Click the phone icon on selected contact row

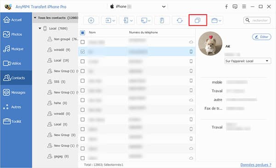coord(191,51)
